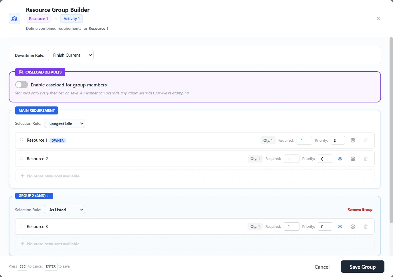Click Qty: 1 badge for Resource 2
393x277 pixels.
255,159
